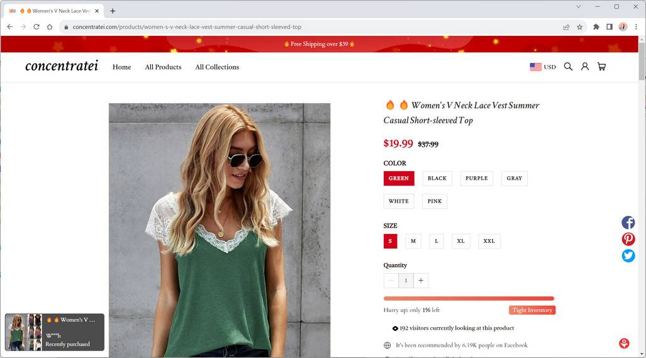This screenshot has width=646, height=358.
Task: Select the GREEN color option
Action: click(399, 179)
